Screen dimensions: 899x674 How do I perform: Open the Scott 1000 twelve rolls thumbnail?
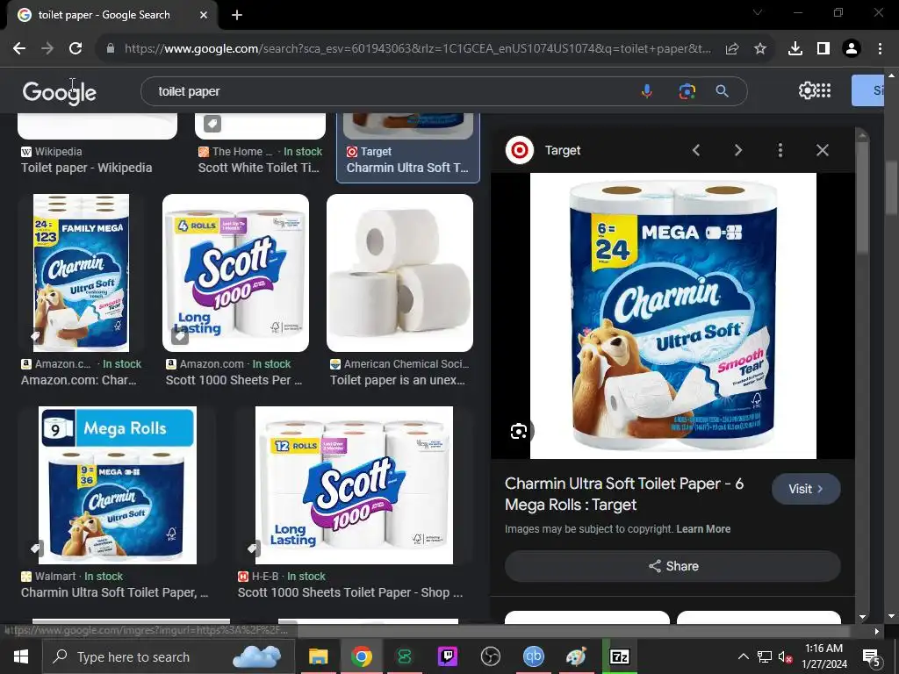[x=354, y=485]
